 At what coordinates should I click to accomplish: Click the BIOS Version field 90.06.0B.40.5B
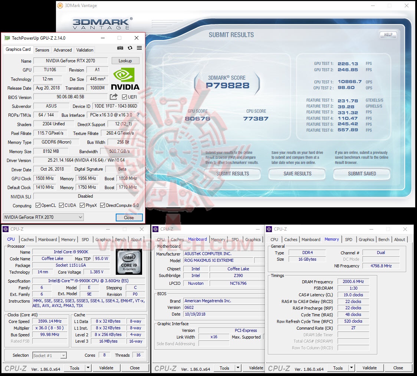[70, 97]
